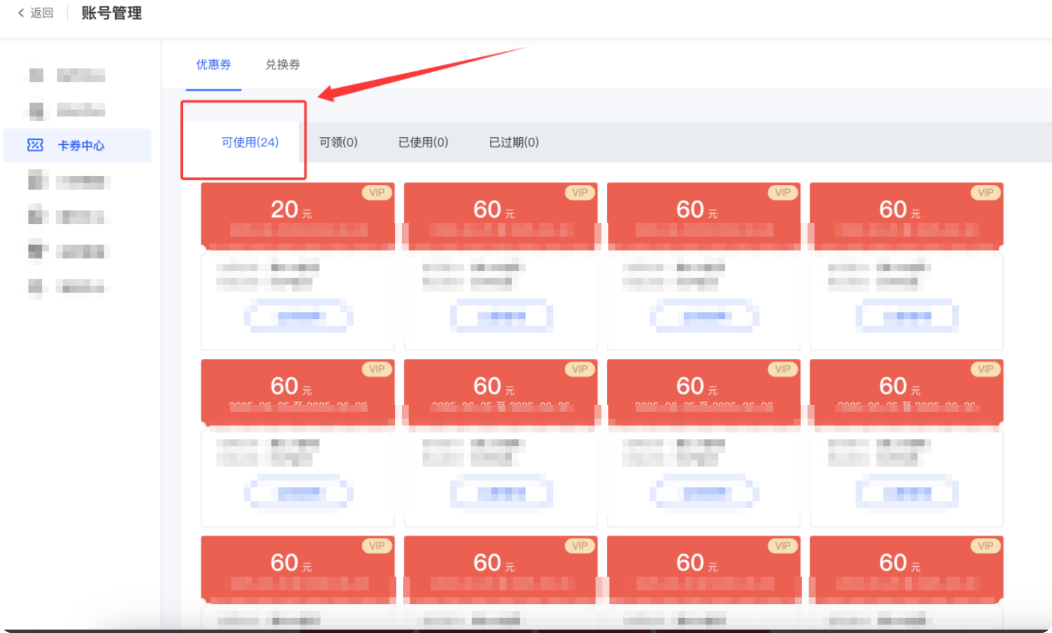Select the 已过期(0) filter tab
1052x633 pixels.
click(x=513, y=142)
